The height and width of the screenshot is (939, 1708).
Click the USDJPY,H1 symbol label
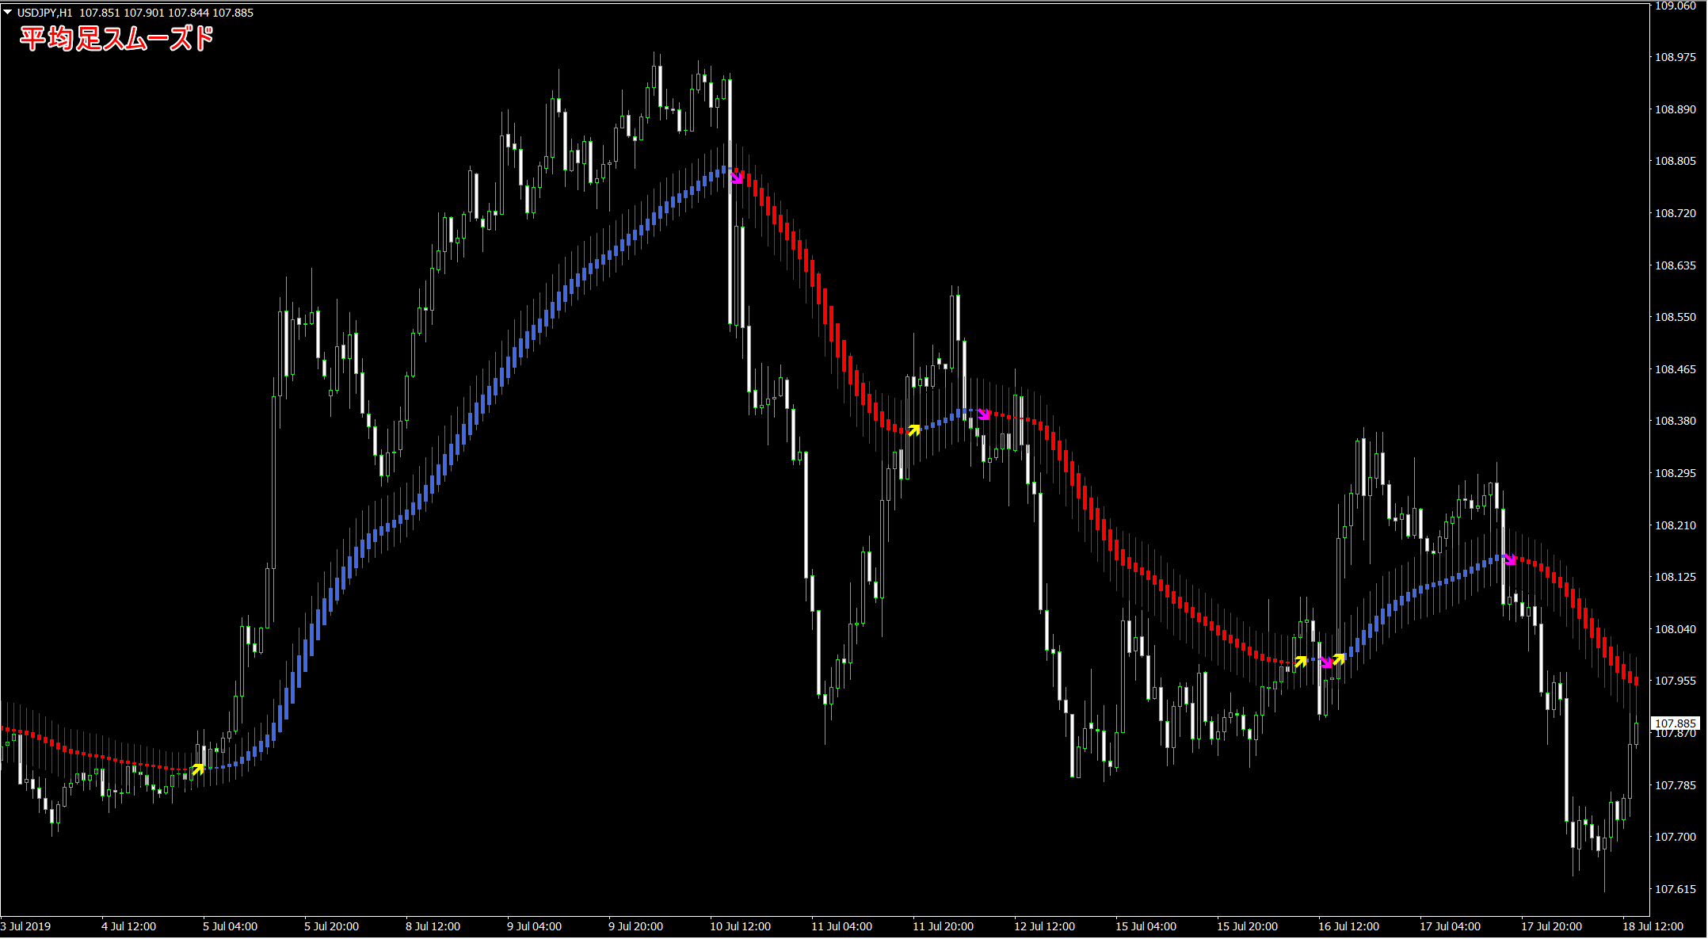click(44, 13)
